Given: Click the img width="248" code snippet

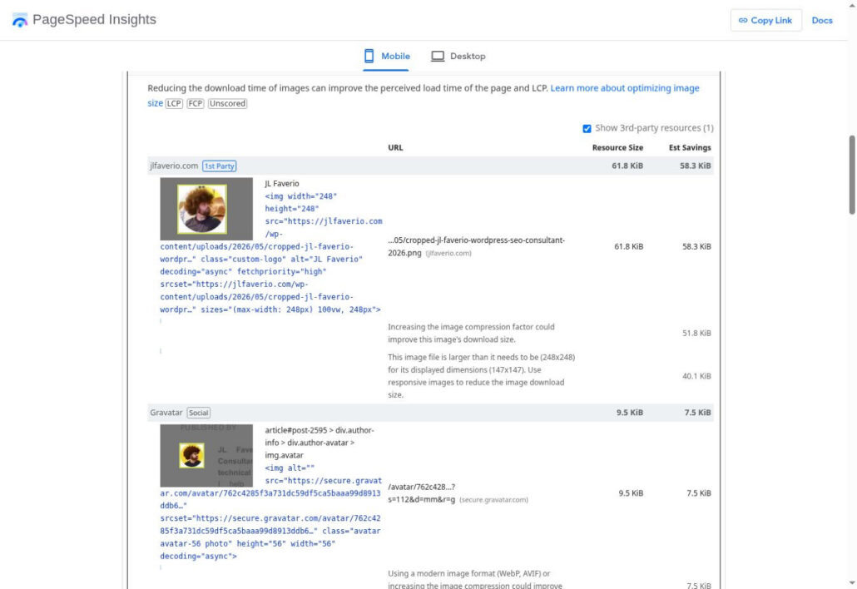Looking at the screenshot, I should coord(270,253).
